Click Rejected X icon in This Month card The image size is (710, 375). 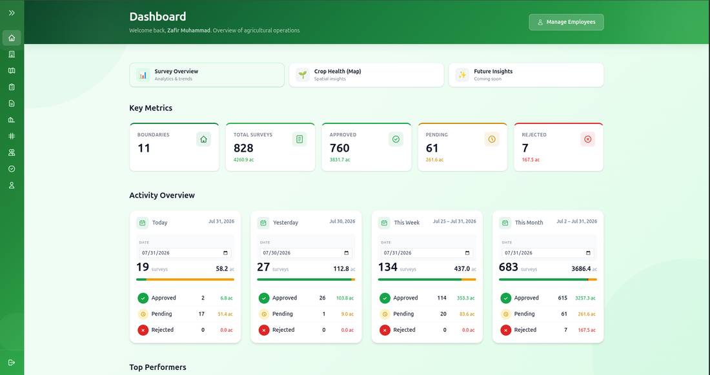tap(506, 330)
